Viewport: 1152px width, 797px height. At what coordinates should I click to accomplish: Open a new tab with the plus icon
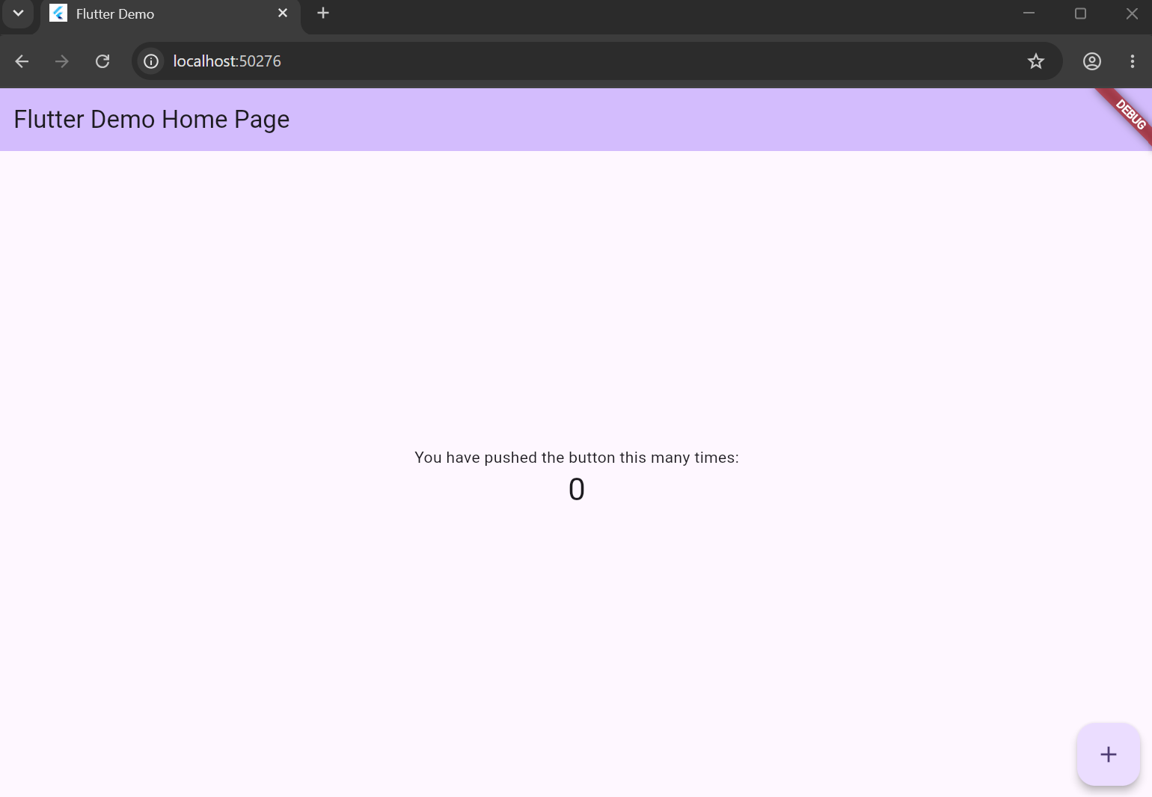pyautogui.click(x=323, y=13)
